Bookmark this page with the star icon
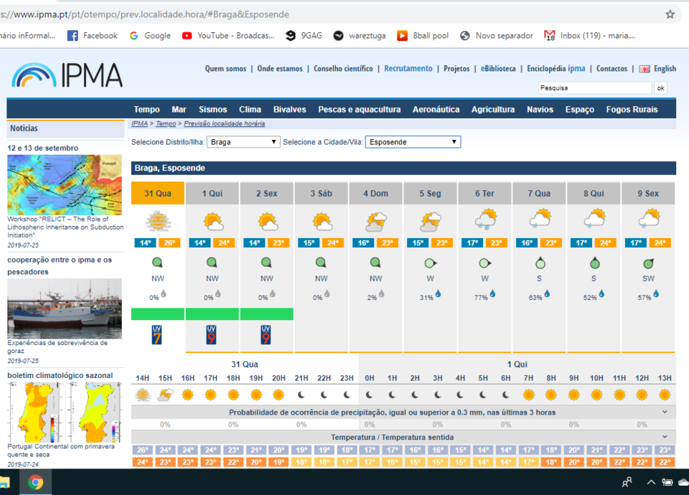The image size is (689, 495). pos(670,14)
